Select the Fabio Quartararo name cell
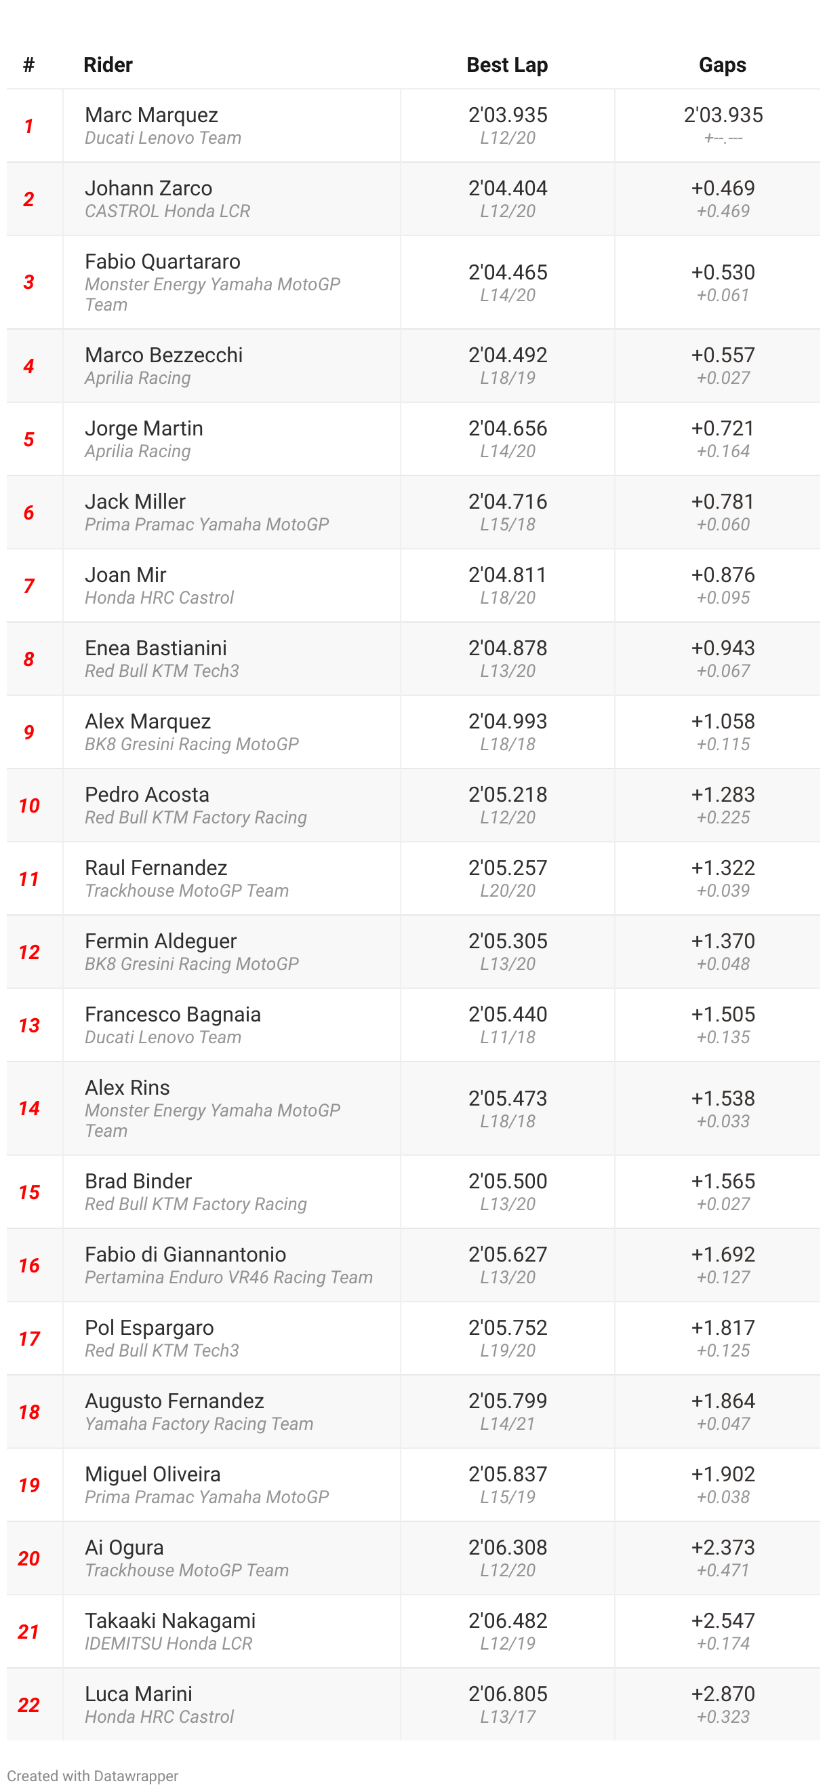This screenshot has height=1792, width=827. tap(162, 262)
